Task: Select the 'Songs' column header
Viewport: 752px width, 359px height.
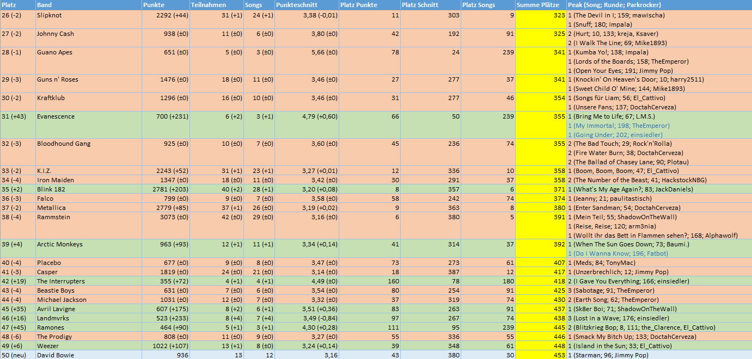Action: click(x=259, y=5)
